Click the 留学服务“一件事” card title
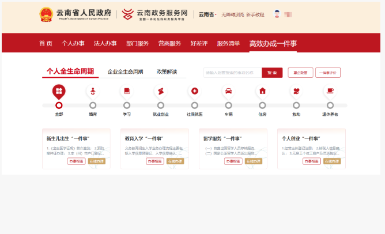 tap(222, 139)
